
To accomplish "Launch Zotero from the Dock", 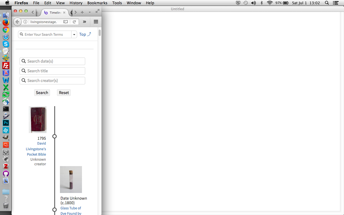I will pos(6,166).
